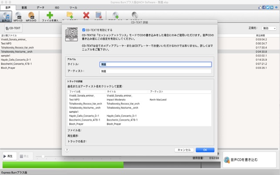The width and height of the screenshot is (280, 175).
Task: Click the gray disc copy icon in toolbar
Action: pos(135,15)
